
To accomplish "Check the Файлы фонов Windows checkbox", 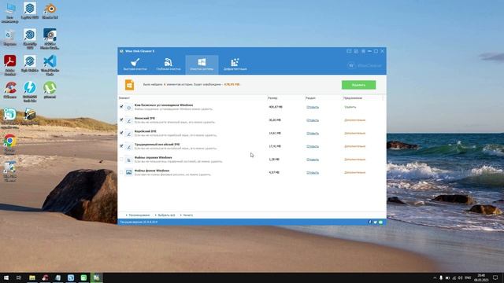I will click(121, 172).
